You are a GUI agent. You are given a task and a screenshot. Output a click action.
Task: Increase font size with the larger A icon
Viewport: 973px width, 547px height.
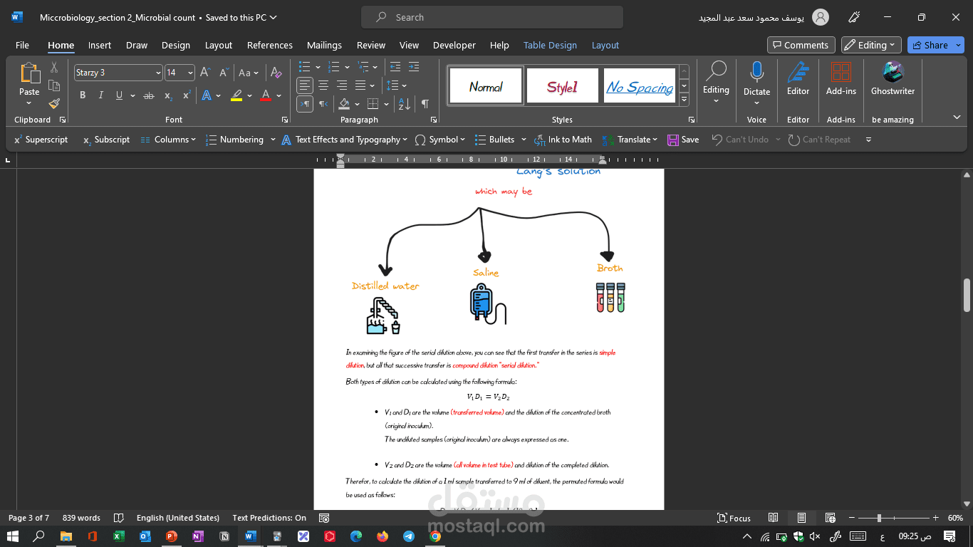coord(205,73)
